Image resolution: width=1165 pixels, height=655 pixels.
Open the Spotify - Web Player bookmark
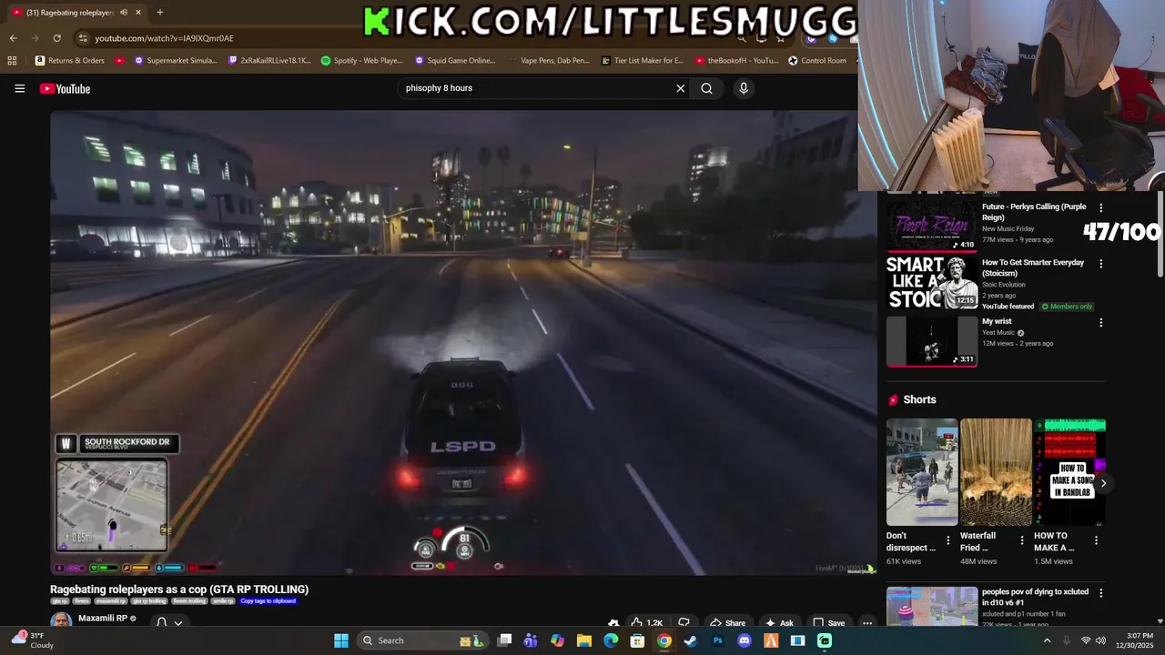click(362, 61)
